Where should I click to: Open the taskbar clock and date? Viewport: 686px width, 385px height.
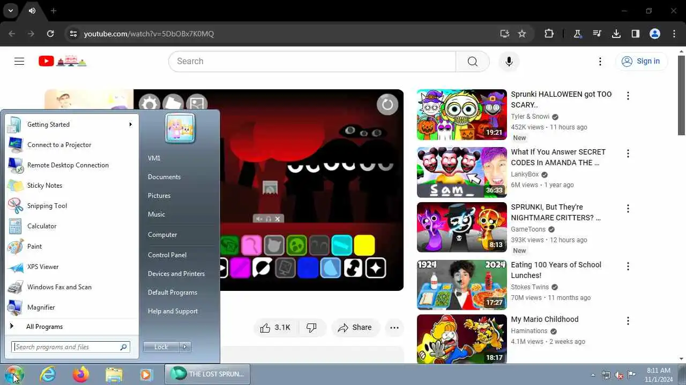tap(659, 374)
